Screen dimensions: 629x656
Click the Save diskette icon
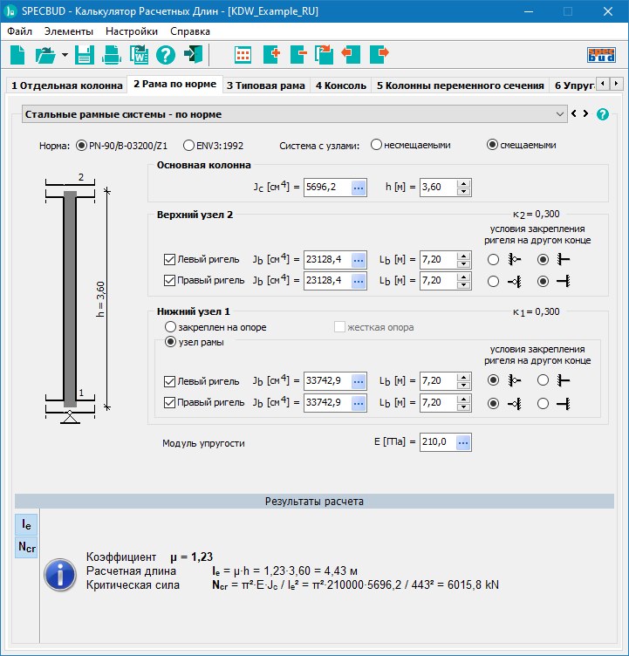85,55
